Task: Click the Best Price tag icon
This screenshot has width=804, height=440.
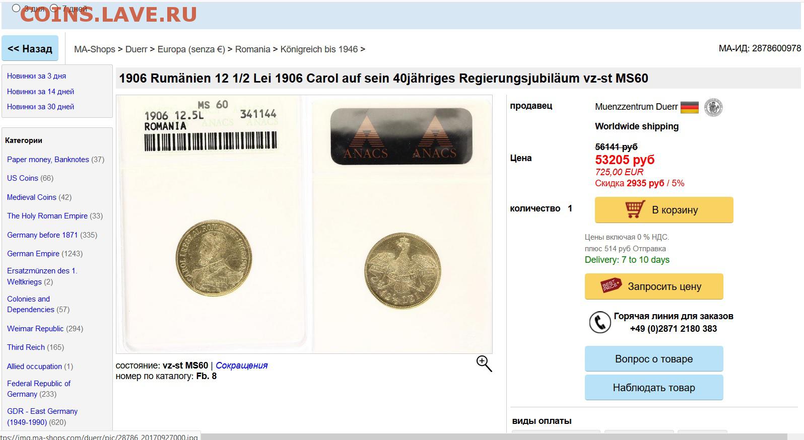Action: click(x=611, y=286)
